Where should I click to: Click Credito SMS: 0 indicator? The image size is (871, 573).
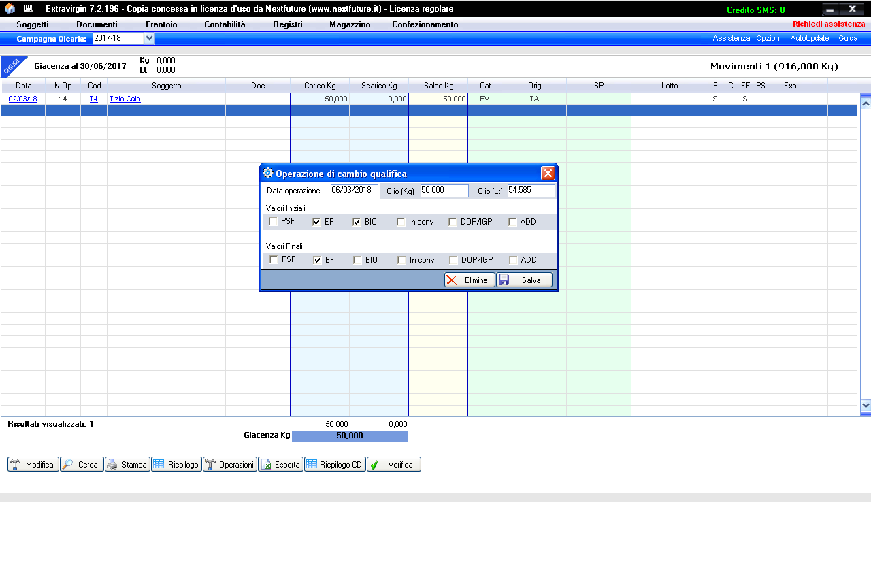point(755,10)
